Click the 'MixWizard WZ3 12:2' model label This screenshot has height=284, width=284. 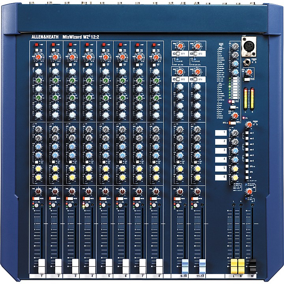(81, 37)
